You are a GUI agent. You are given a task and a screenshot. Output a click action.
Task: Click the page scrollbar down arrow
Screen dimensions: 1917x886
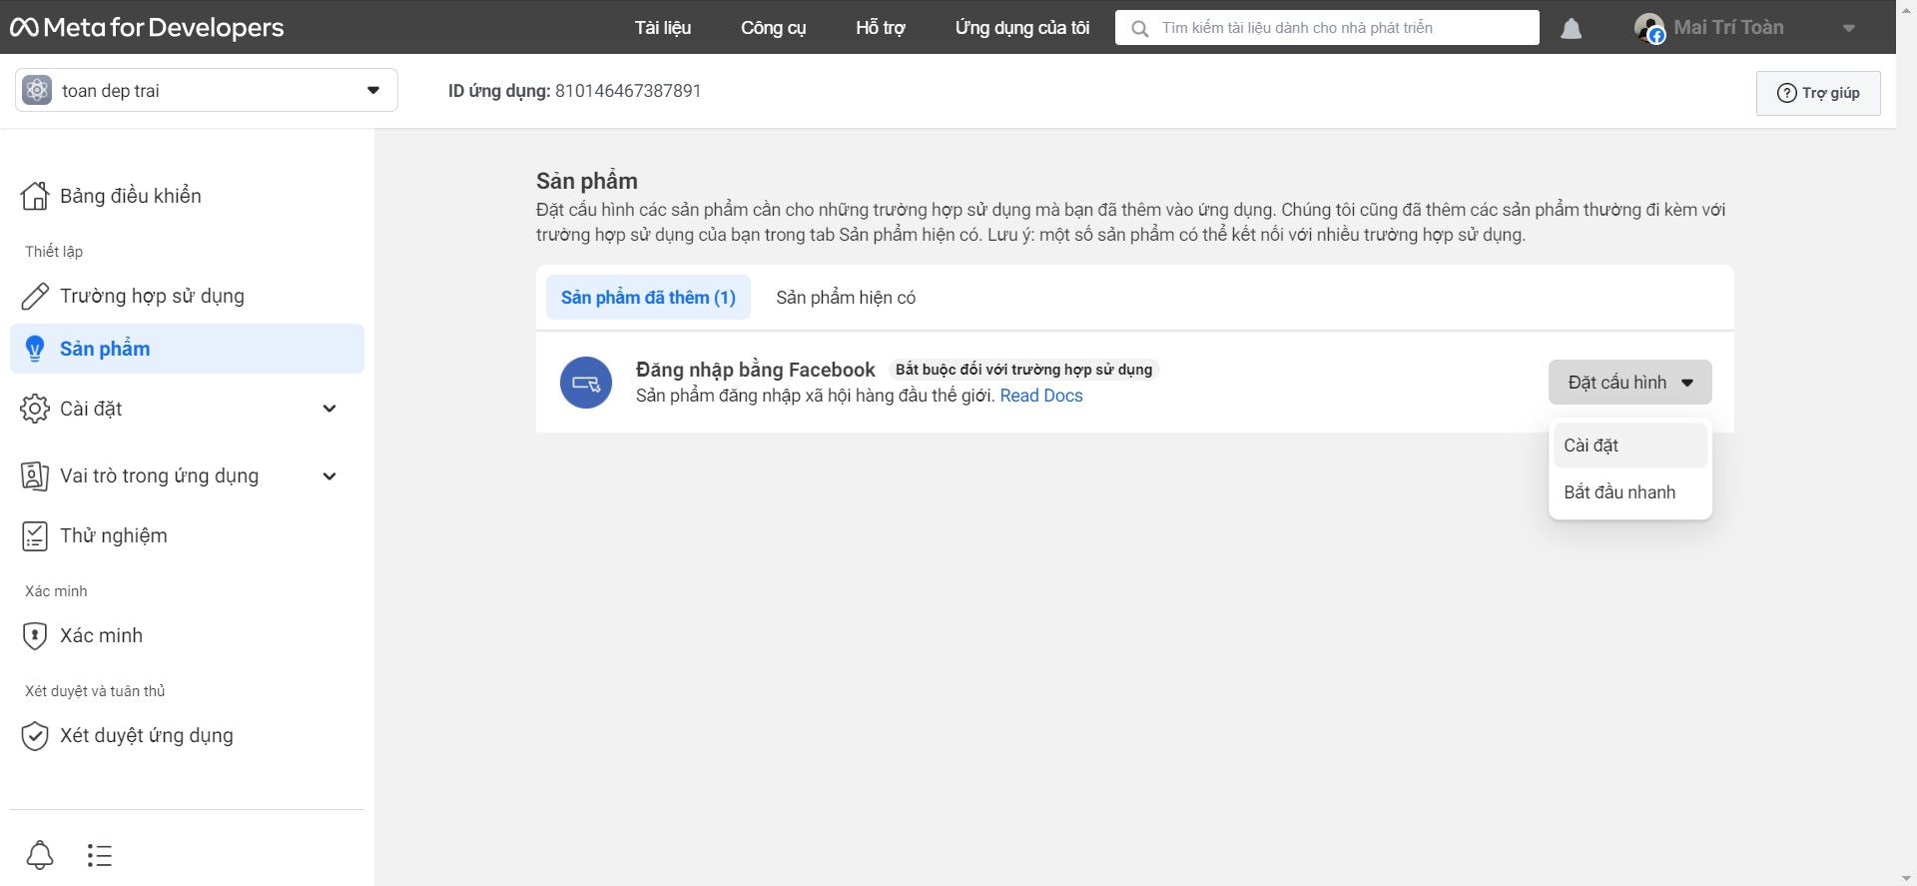coord(1906,878)
